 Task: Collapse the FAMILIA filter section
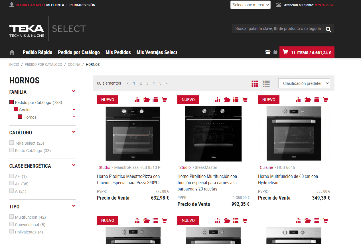(74, 91)
